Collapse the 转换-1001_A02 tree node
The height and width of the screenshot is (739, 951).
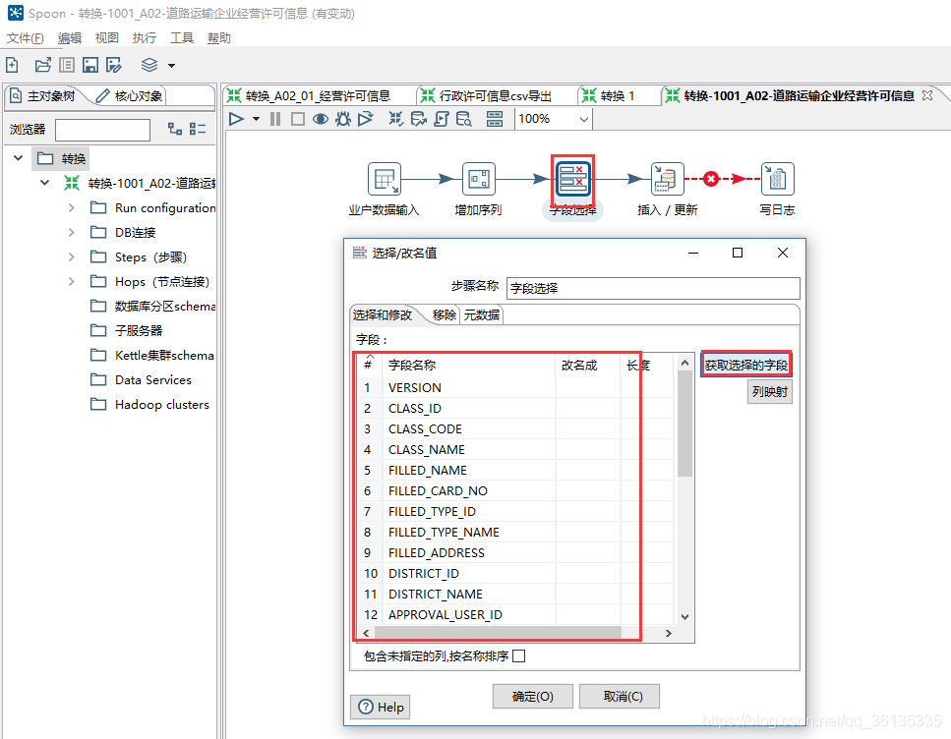coord(44,183)
